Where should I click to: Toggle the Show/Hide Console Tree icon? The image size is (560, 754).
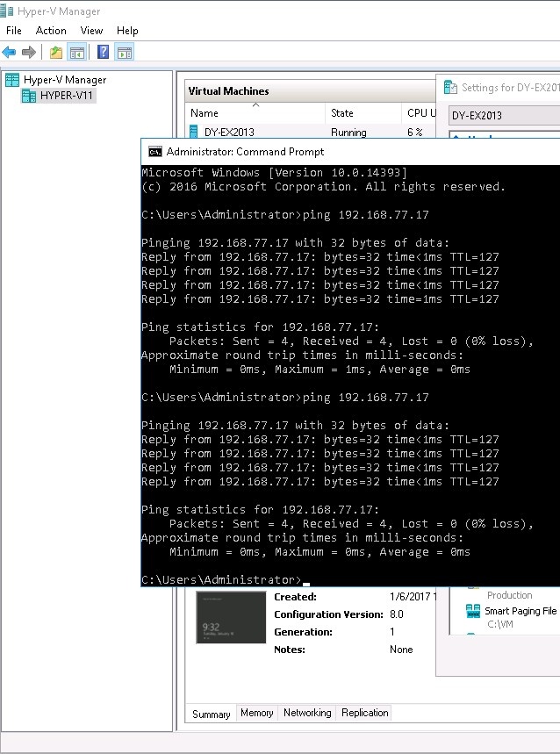click(77, 52)
